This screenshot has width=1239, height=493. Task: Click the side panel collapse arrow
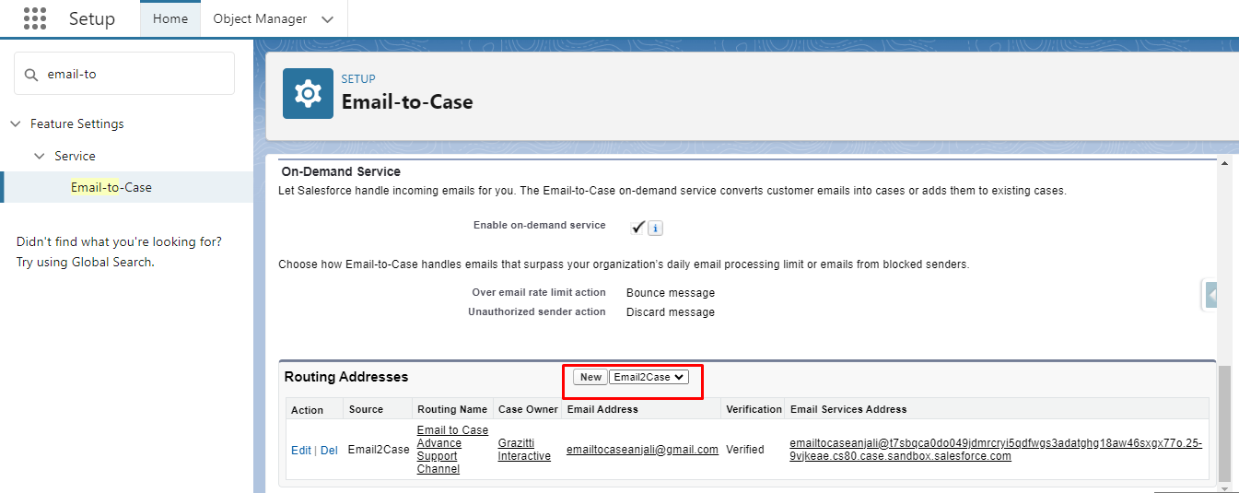(1212, 295)
